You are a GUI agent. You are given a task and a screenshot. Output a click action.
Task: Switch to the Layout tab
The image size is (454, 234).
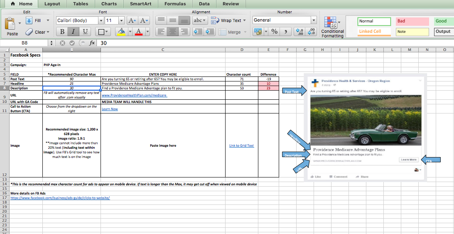click(x=52, y=4)
